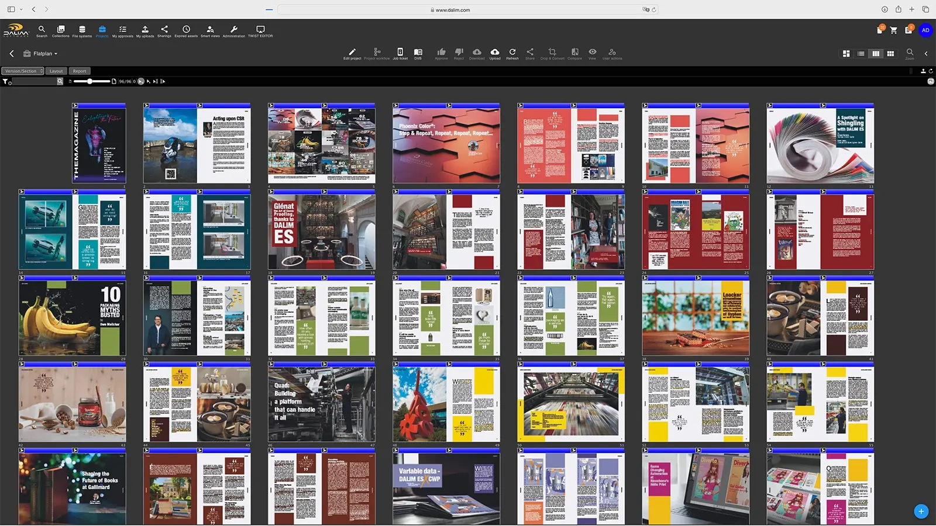The width and height of the screenshot is (936, 526).
Task: Open the Job ticket
Action: point(400,54)
